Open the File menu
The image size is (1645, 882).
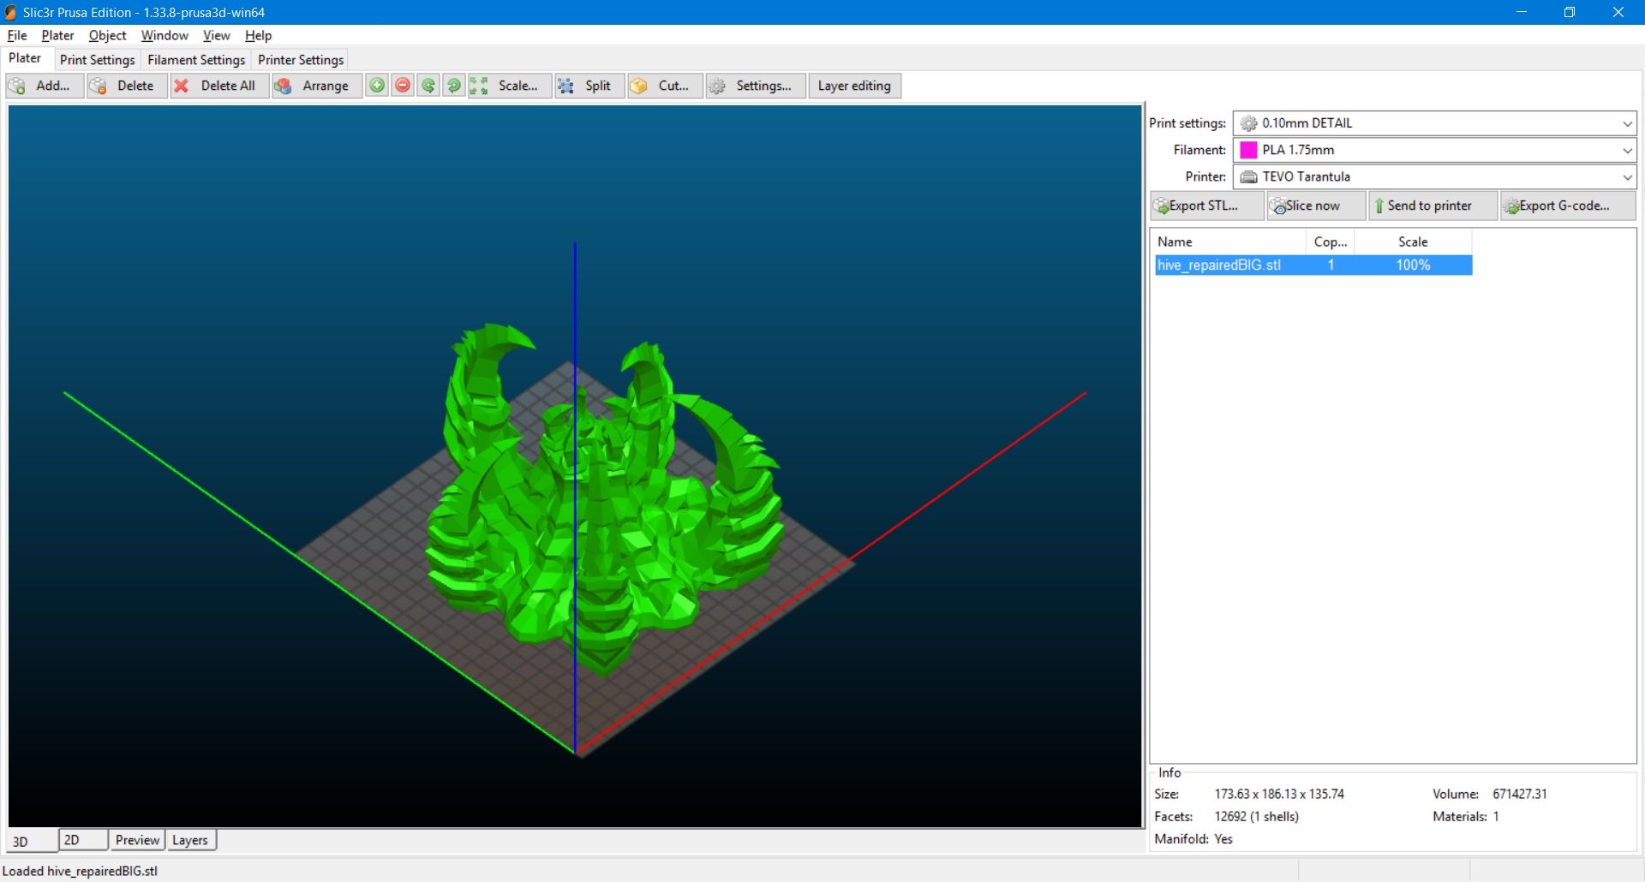point(17,35)
